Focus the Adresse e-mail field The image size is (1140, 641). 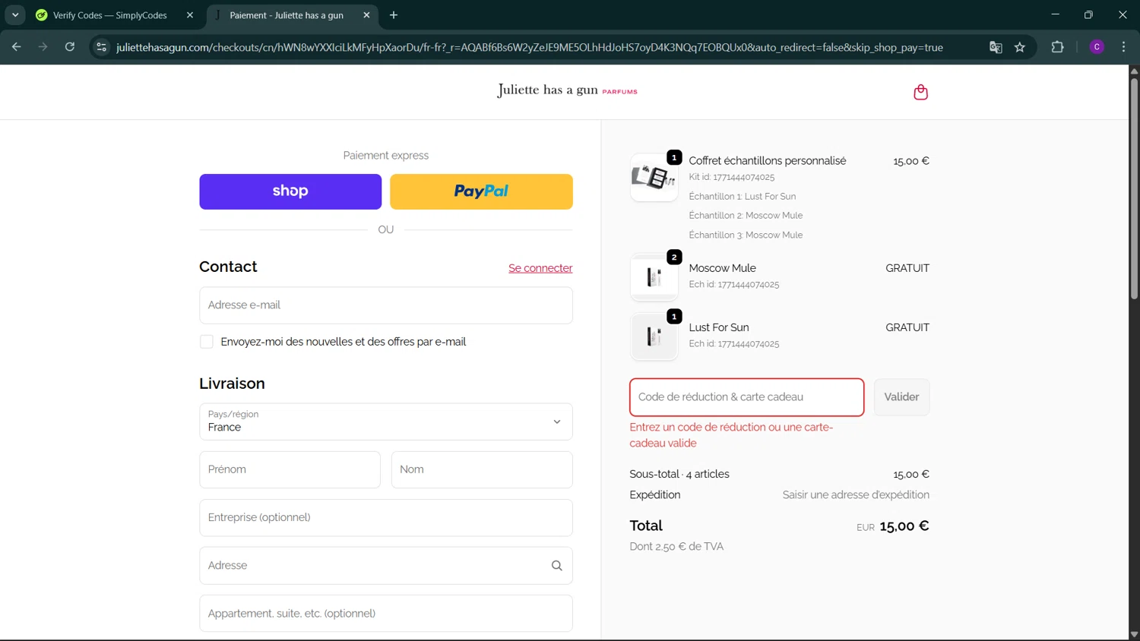[386, 305]
